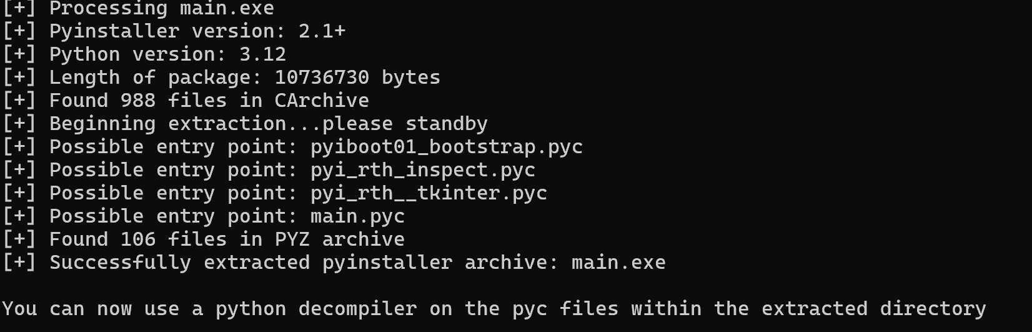Click the pyiboot01_bootstrap.pyc filename

click(x=446, y=147)
